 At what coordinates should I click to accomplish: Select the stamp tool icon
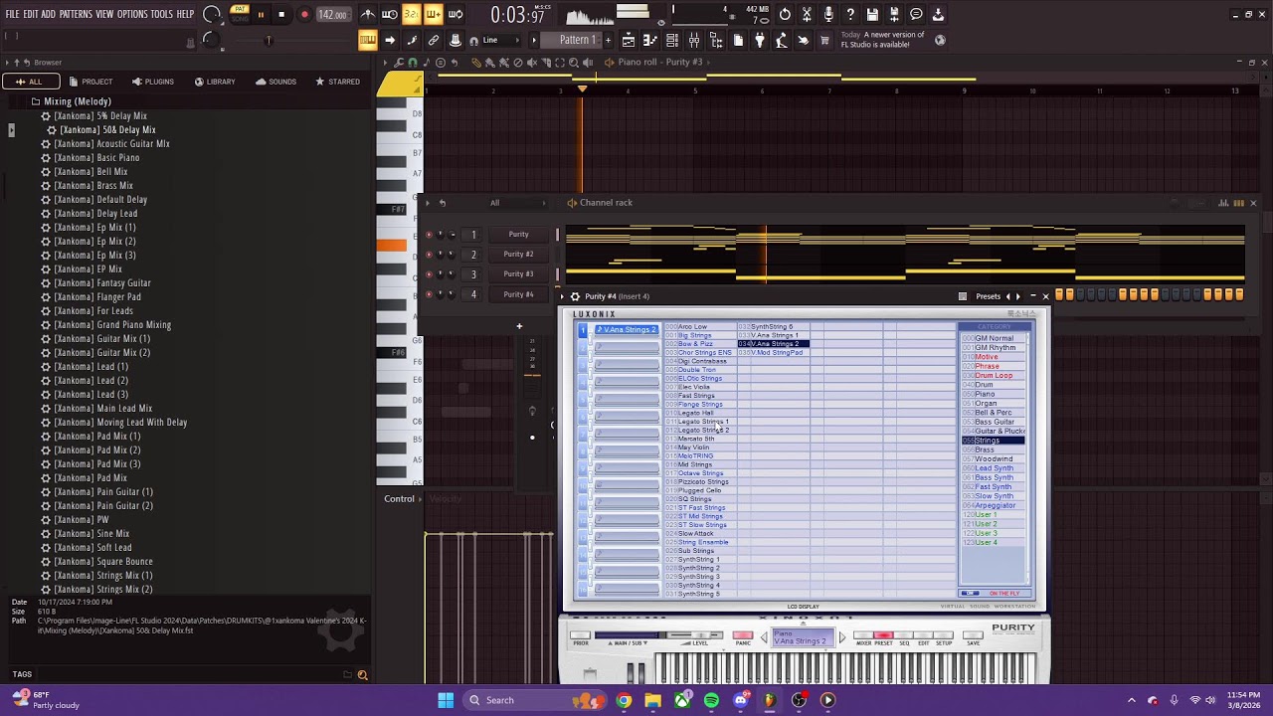(455, 40)
